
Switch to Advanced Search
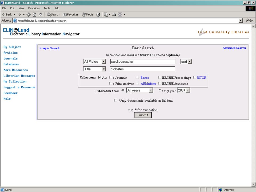tap(234, 48)
